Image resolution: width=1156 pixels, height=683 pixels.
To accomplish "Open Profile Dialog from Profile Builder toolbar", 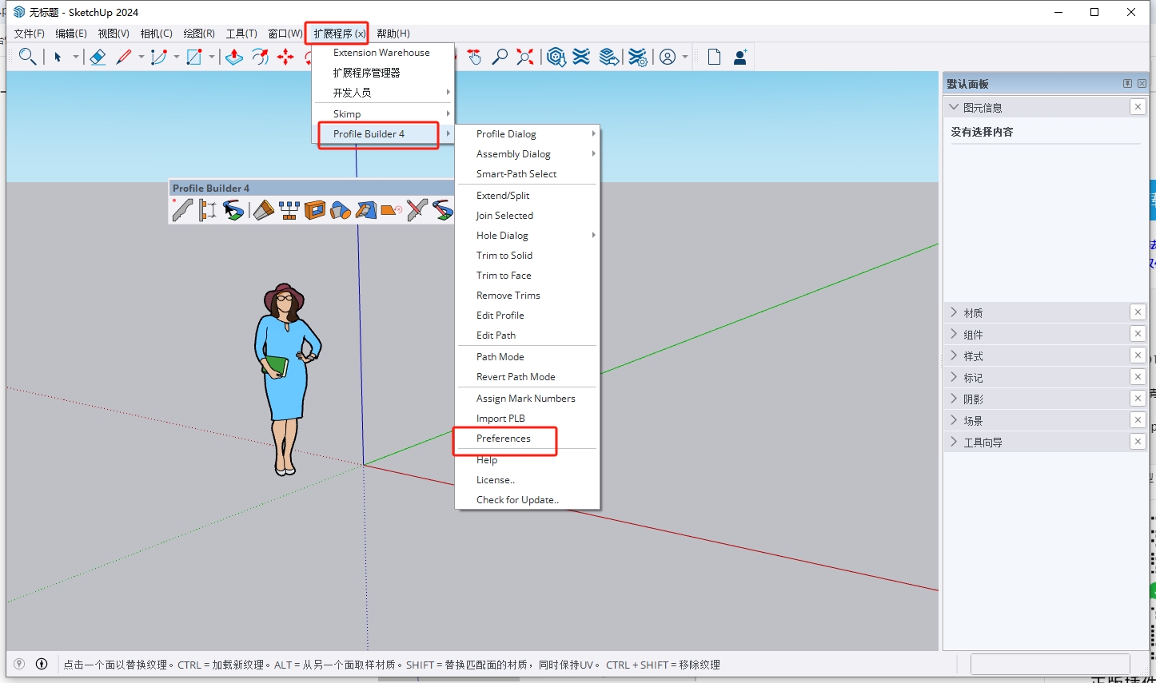I will [181, 210].
